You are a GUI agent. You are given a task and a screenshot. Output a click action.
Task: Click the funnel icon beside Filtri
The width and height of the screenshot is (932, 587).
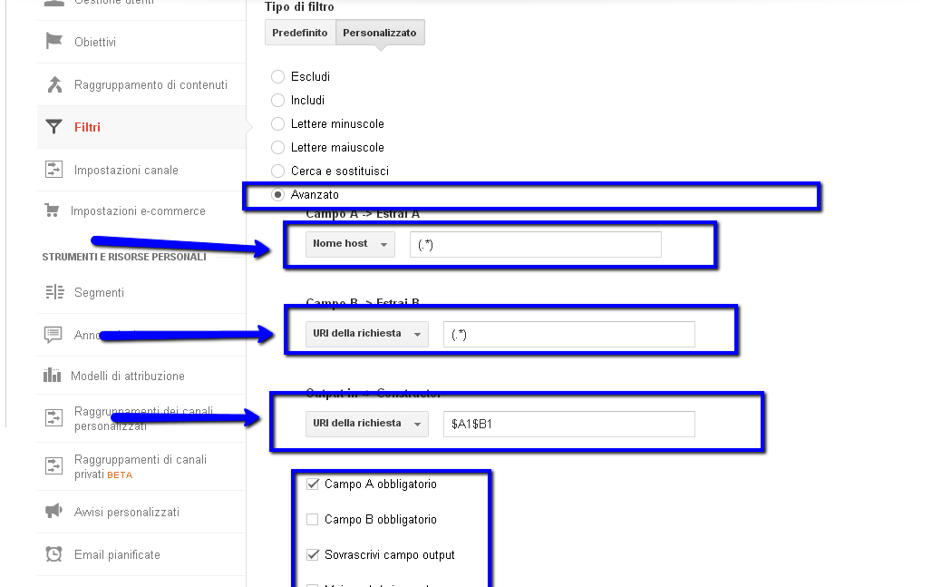pos(54,127)
